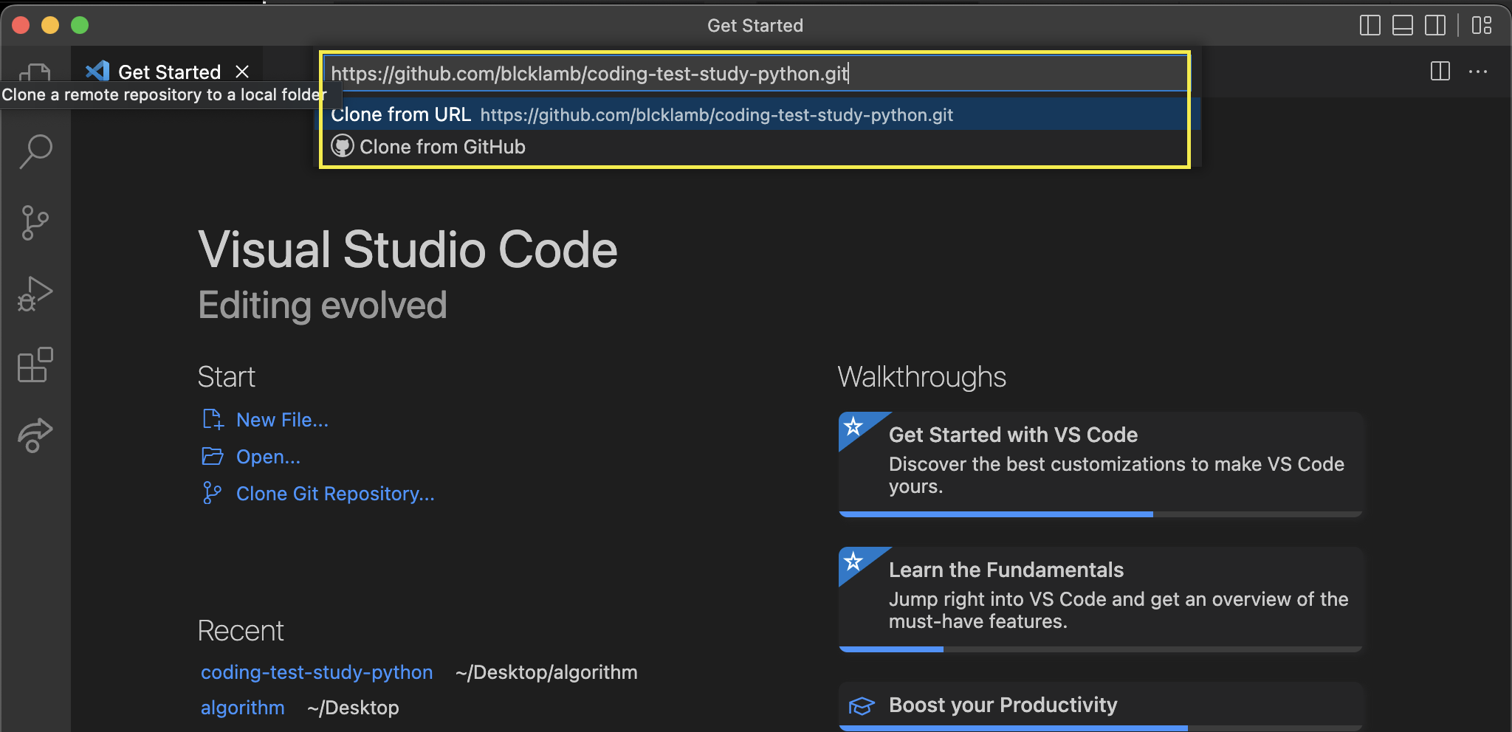1512x732 pixels.
Task: Click the Open... link
Action: (x=268, y=457)
